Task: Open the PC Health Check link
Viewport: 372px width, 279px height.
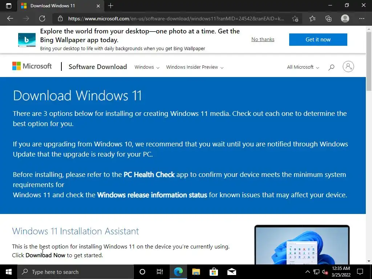Action: pyautogui.click(x=149, y=175)
